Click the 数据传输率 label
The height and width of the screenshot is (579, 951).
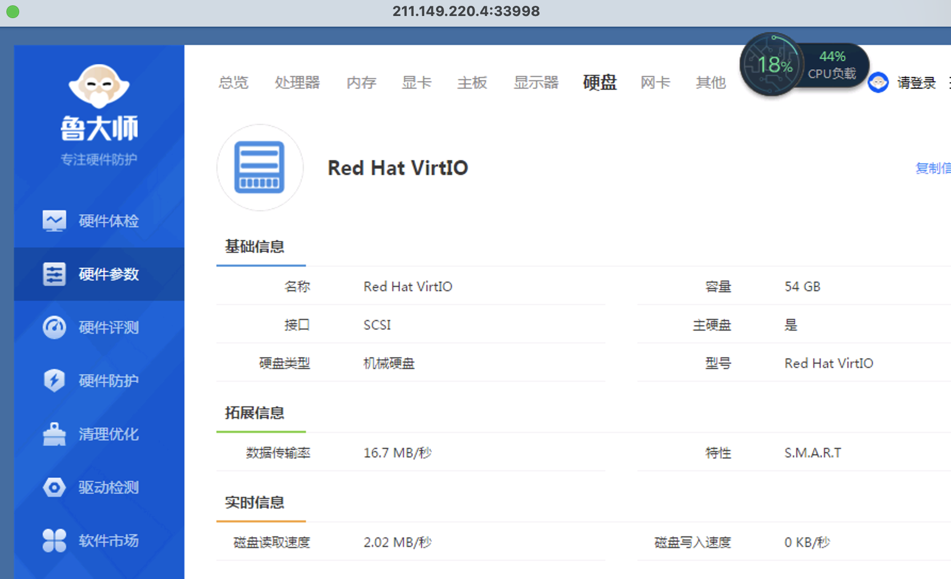coord(278,453)
